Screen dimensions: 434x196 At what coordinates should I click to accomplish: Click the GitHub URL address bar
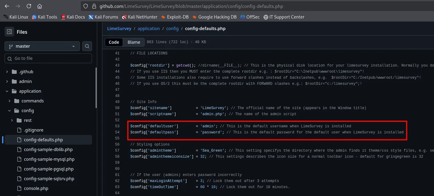(x=258, y=6)
